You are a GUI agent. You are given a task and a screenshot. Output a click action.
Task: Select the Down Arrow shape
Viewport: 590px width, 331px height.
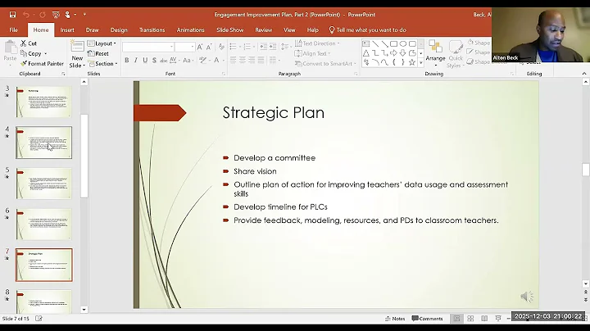(403, 53)
